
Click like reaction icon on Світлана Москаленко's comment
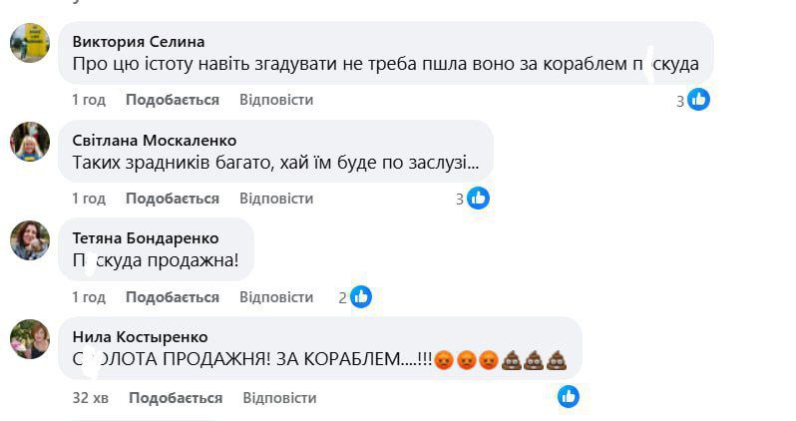pyautogui.click(x=479, y=198)
